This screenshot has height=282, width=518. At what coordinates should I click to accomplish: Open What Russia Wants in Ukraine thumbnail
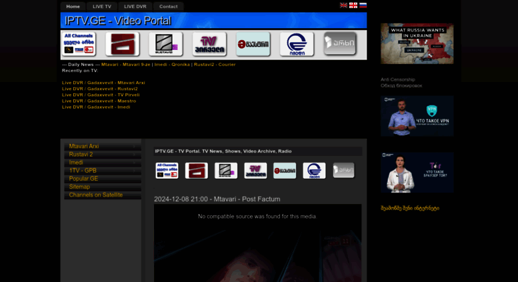tap(417, 43)
